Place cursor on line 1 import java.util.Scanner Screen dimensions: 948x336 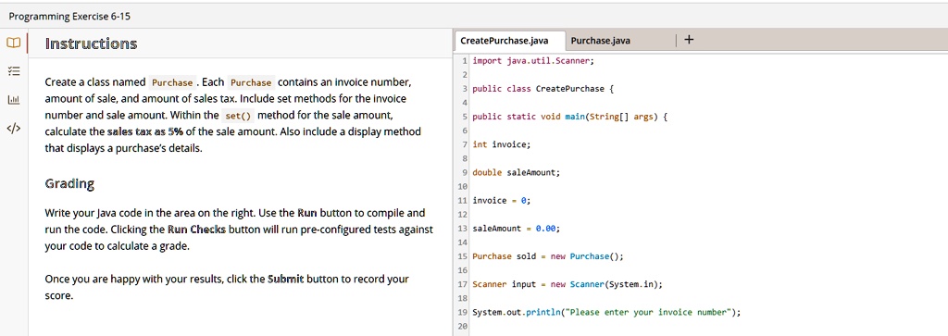point(533,61)
